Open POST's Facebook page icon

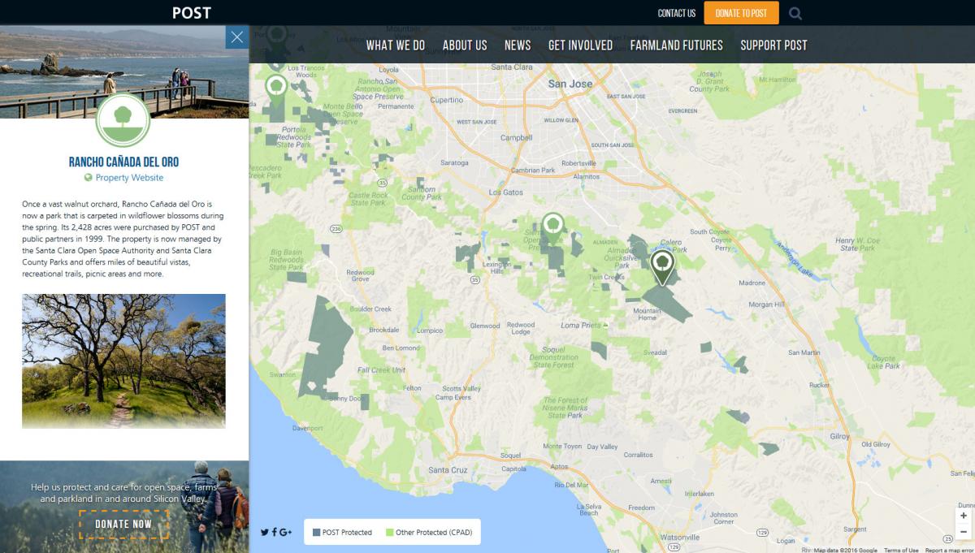[274, 533]
